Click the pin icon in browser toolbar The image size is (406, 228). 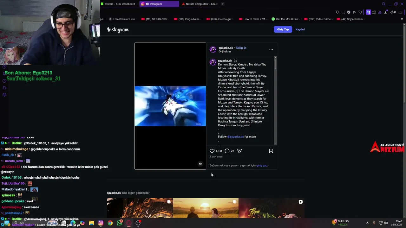[337, 12]
